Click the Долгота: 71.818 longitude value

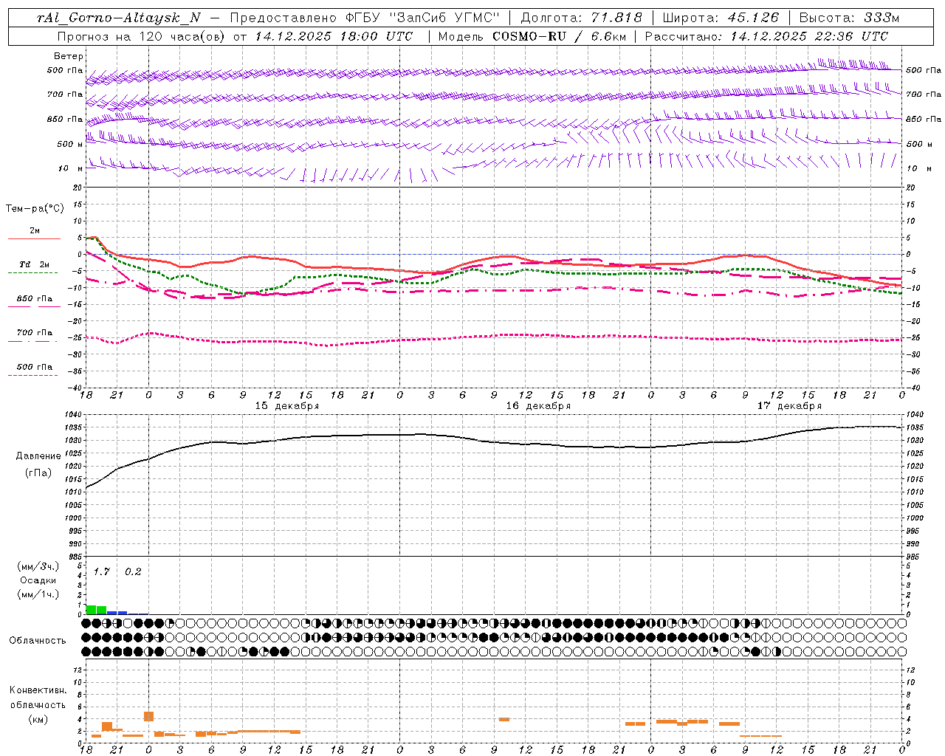(x=581, y=18)
